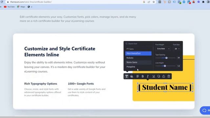Toggle bold formatting in builder toolbar
The width and height of the screenshot is (210, 118).
tap(143, 76)
